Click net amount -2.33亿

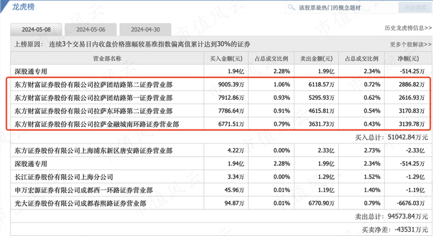415,151
